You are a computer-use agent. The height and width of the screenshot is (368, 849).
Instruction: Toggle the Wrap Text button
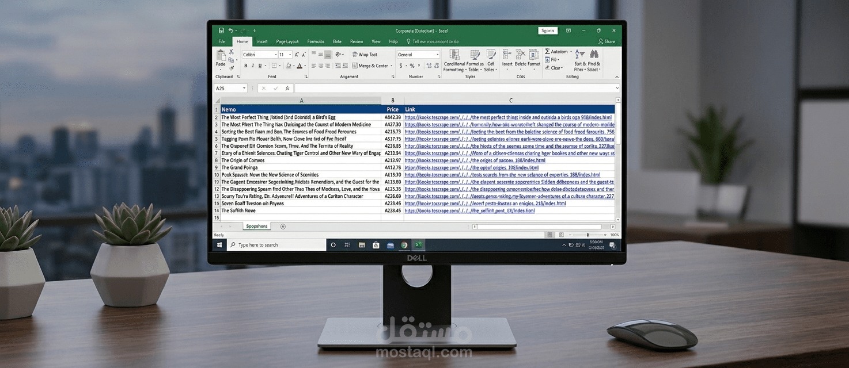(365, 55)
